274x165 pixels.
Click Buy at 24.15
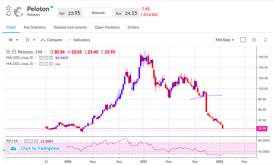pos(127,13)
